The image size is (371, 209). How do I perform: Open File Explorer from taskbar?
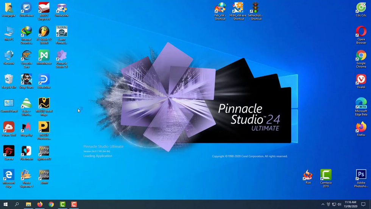(x=28, y=204)
